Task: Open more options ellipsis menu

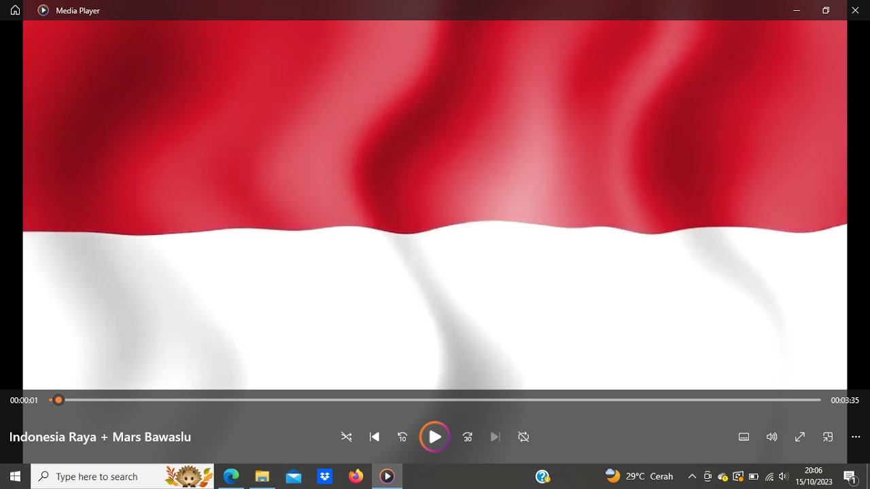Action: tap(856, 437)
